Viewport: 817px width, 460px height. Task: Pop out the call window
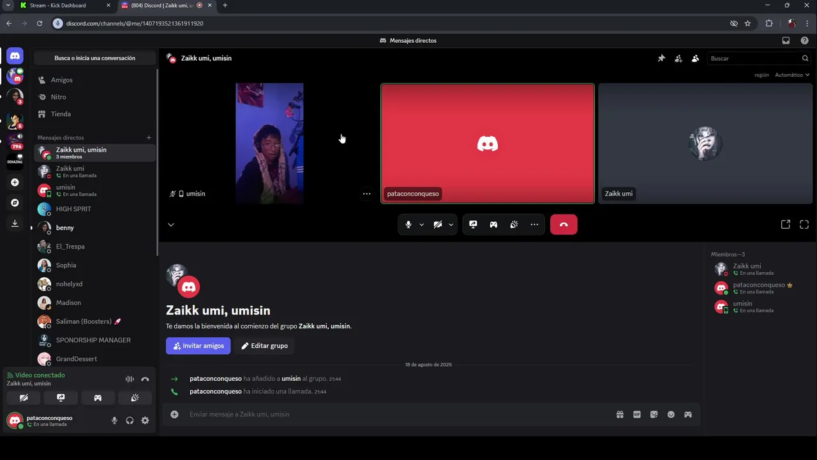[x=786, y=224]
